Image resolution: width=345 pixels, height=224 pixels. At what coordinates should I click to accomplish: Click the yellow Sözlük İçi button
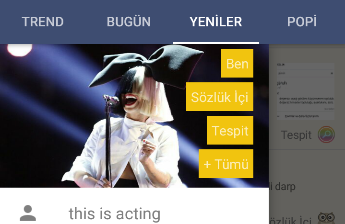click(220, 97)
